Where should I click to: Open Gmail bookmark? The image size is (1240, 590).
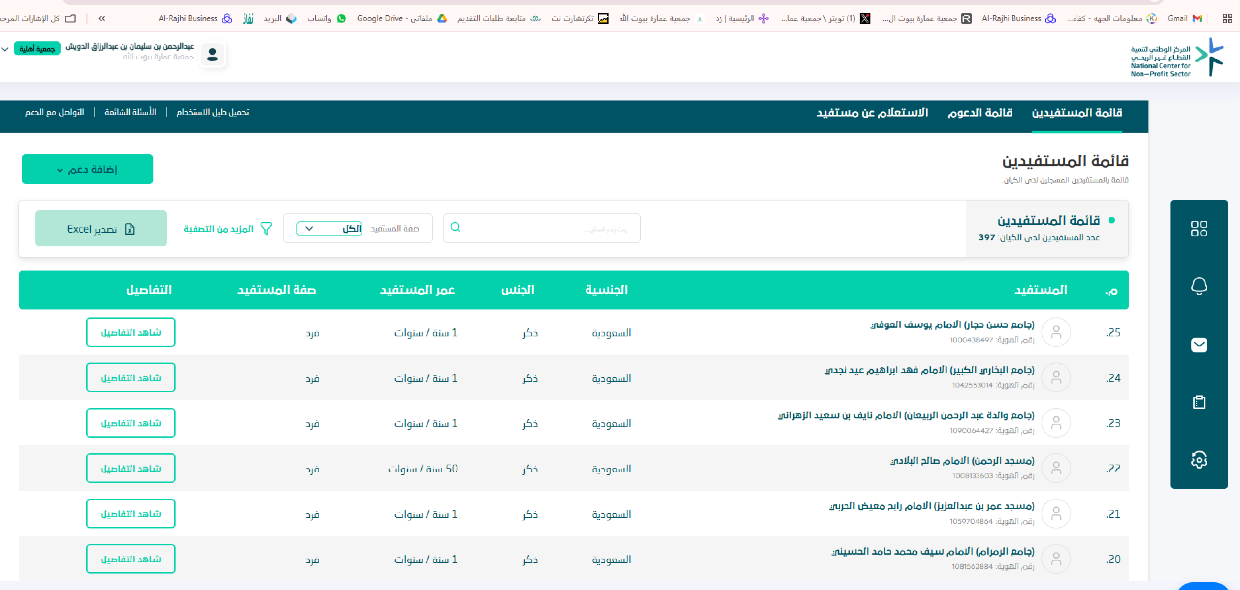tap(1184, 18)
